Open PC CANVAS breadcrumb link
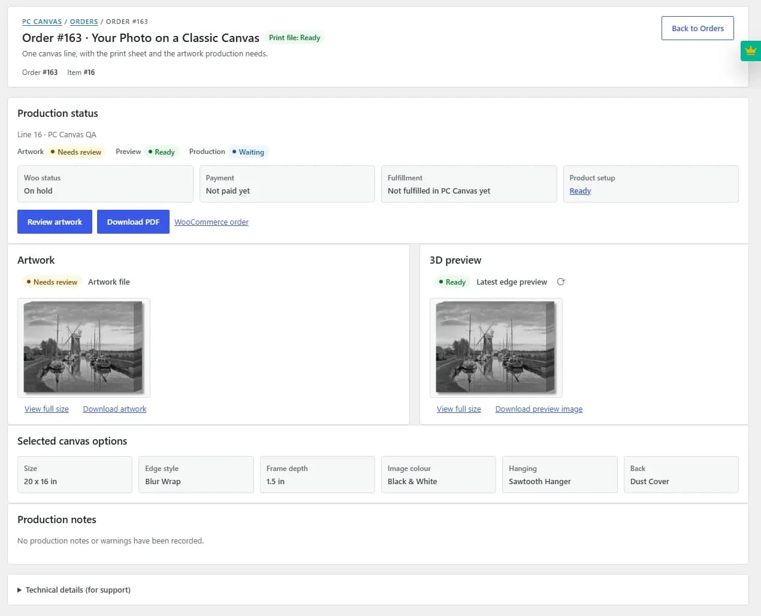Image resolution: width=761 pixels, height=616 pixels. pos(42,22)
